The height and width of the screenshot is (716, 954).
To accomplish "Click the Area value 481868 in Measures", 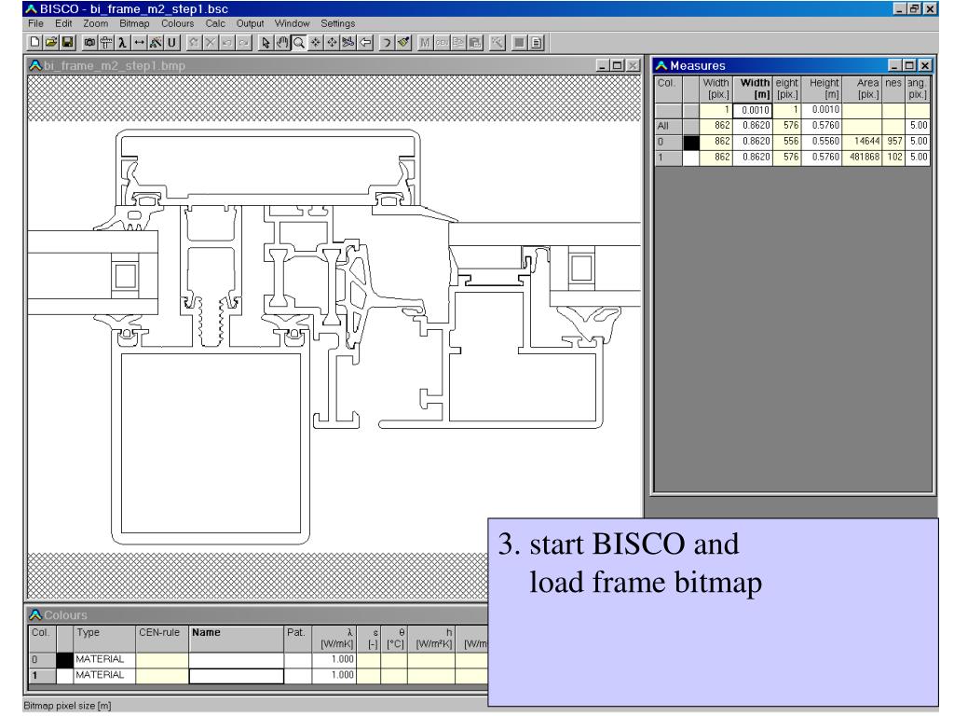I will click(x=862, y=157).
